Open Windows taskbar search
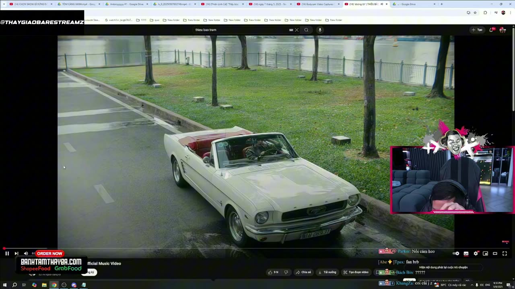Screen dimensions: 515x289 click(14, 285)
